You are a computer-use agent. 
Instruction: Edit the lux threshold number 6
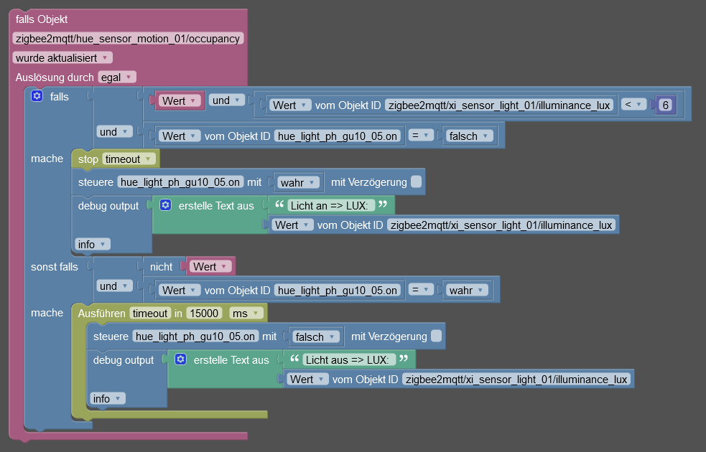(x=666, y=105)
